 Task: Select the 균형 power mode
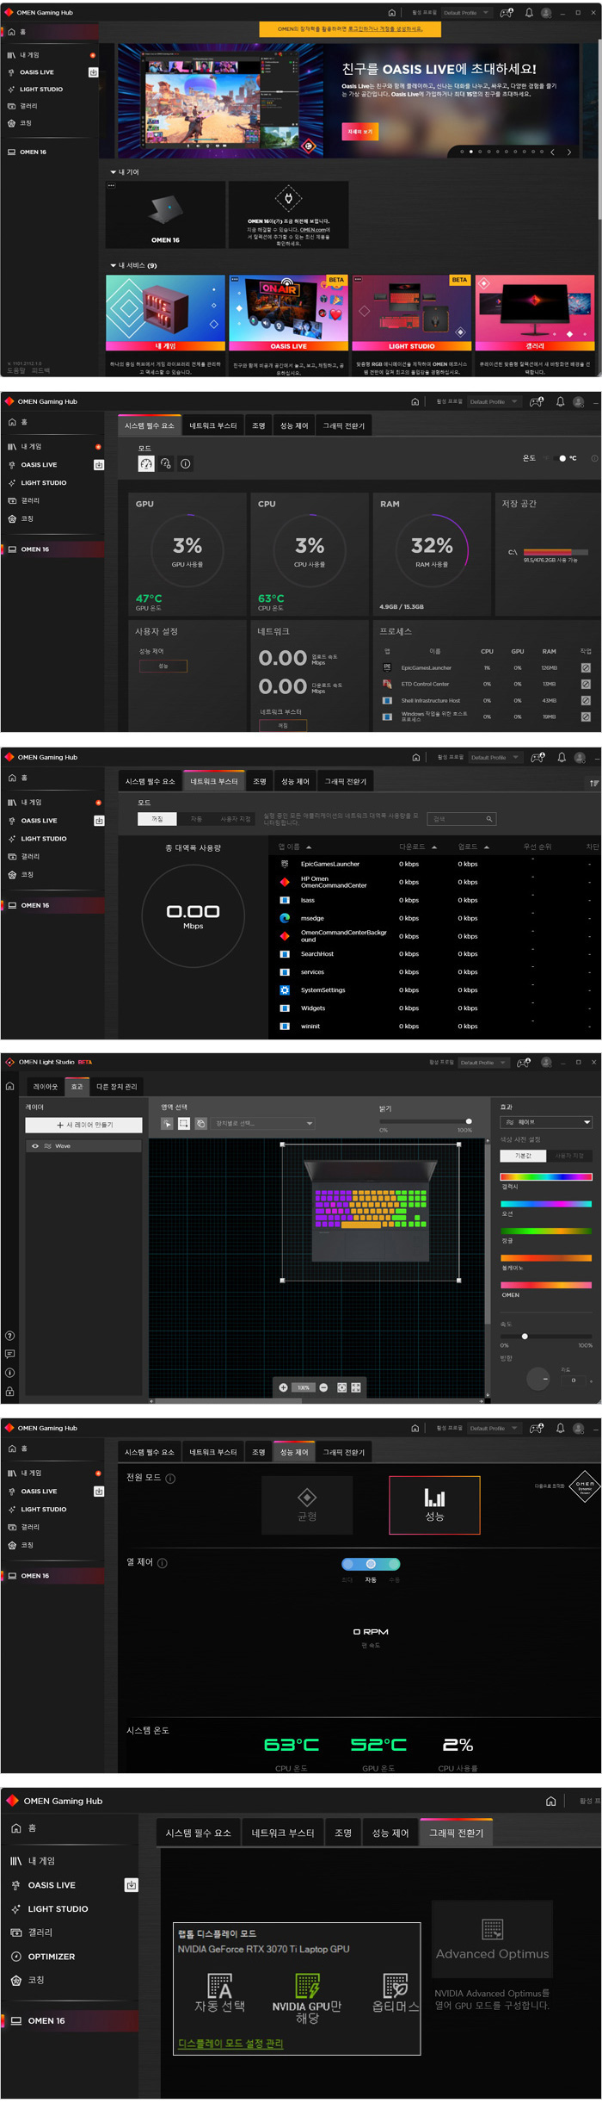click(x=307, y=1505)
